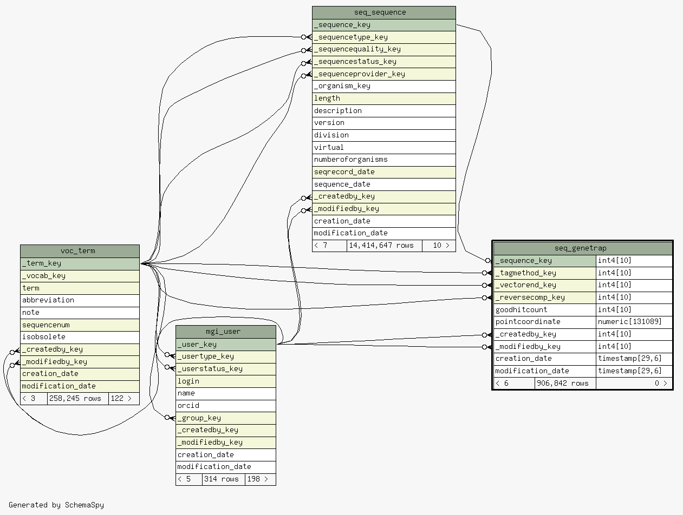Click the 258,245 rows count
Viewport: 683px width, 515px height.
tap(78, 399)
